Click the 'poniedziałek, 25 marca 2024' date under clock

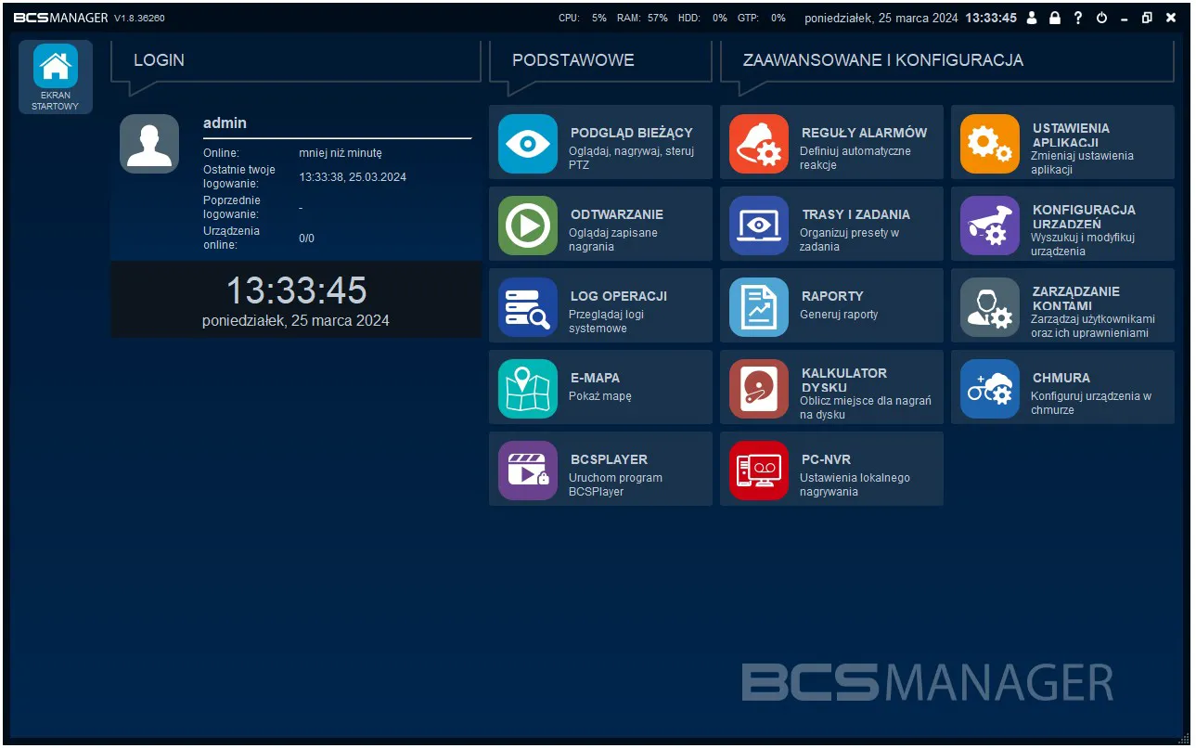pyautogui.click(x=296, y=321)
